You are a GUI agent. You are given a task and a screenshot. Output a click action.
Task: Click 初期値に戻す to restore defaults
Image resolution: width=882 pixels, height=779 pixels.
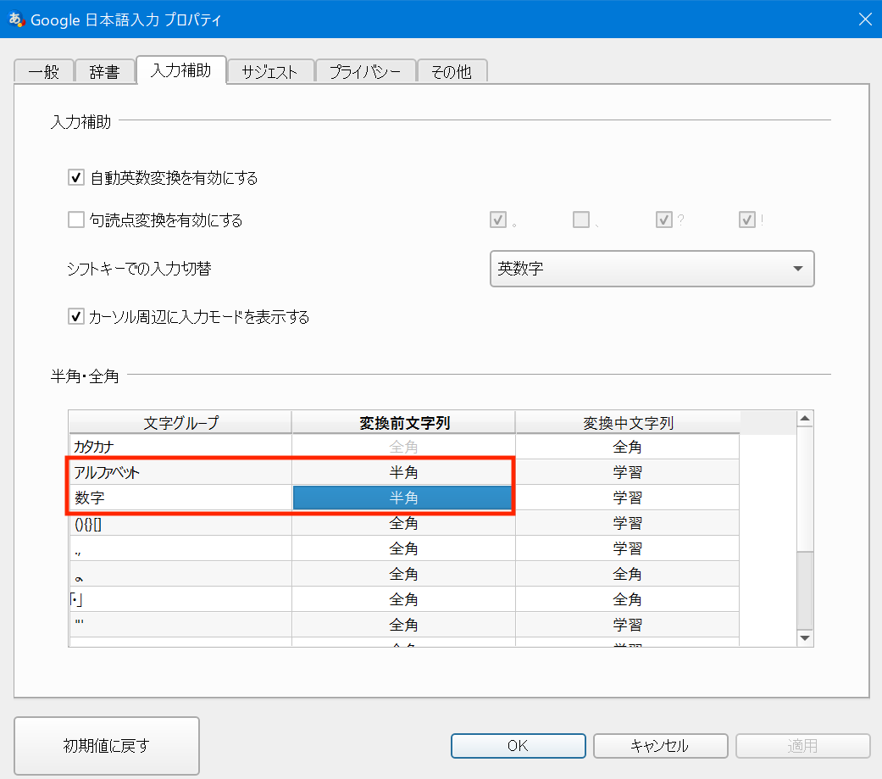(x=107, y=746)
